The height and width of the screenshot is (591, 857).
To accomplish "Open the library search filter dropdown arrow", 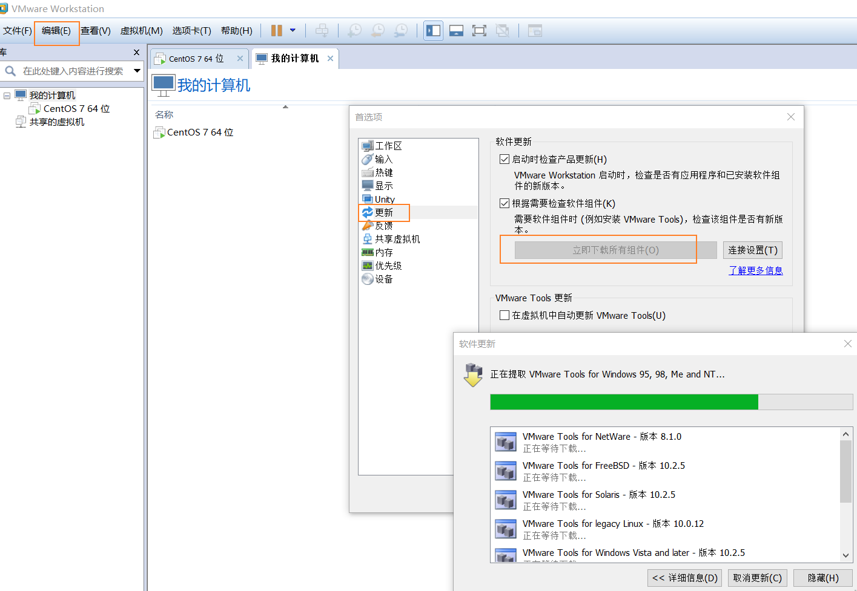I will point(137,71).
